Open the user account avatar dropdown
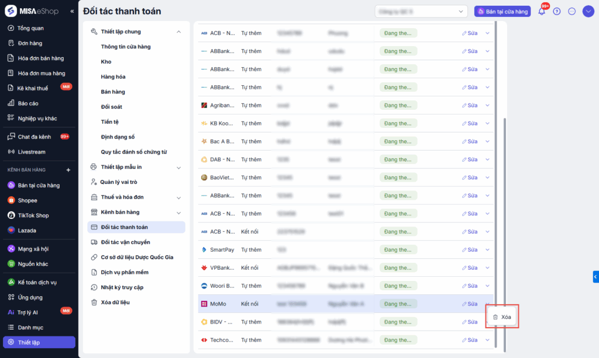Viewport: 599px width, 358px height. click(588, 11)
